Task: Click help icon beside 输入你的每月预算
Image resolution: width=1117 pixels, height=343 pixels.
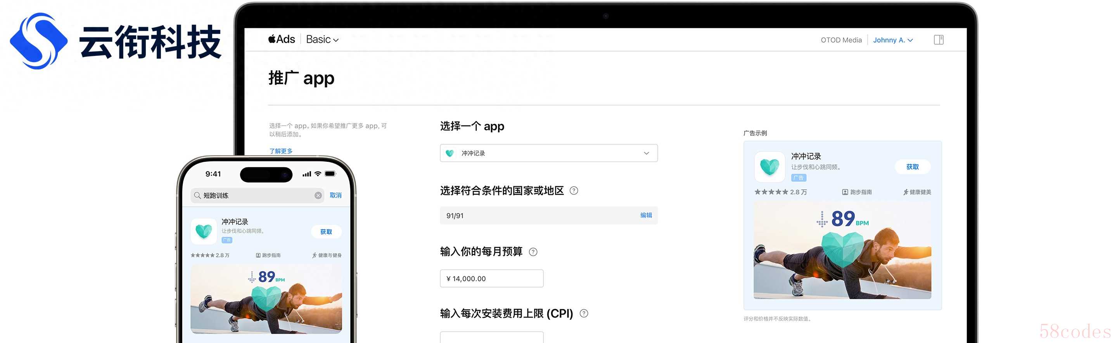Action: coord(533,252)
